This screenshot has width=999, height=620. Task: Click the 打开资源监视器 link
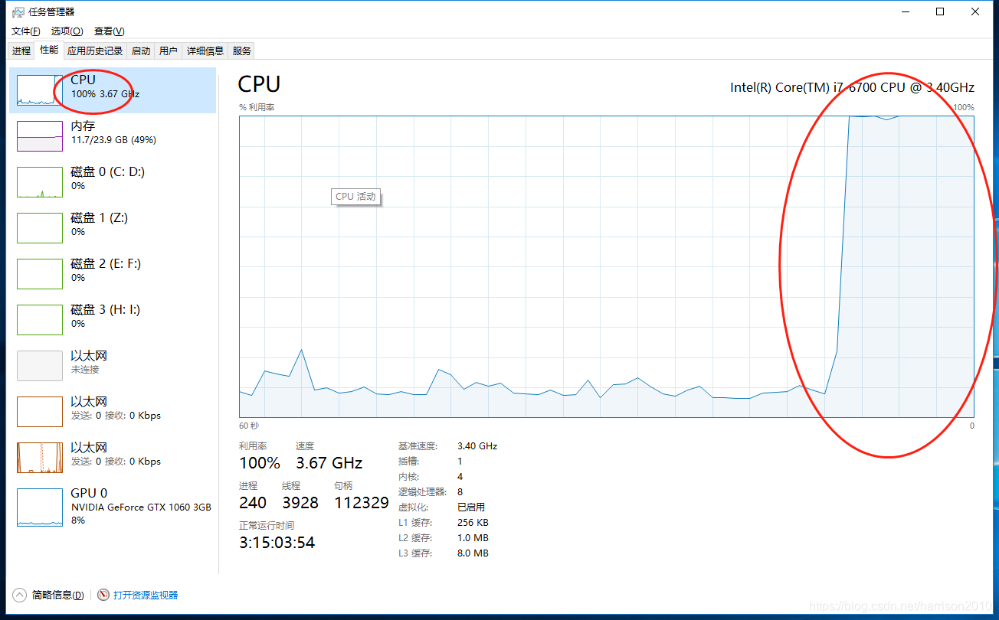click(x=146, y=595)
